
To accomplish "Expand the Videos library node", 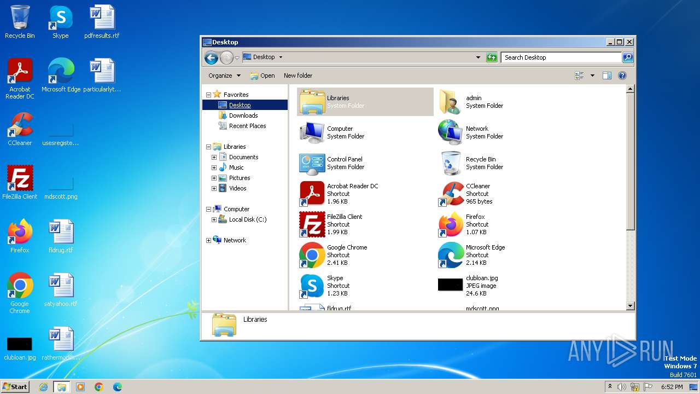I will 214,188.
